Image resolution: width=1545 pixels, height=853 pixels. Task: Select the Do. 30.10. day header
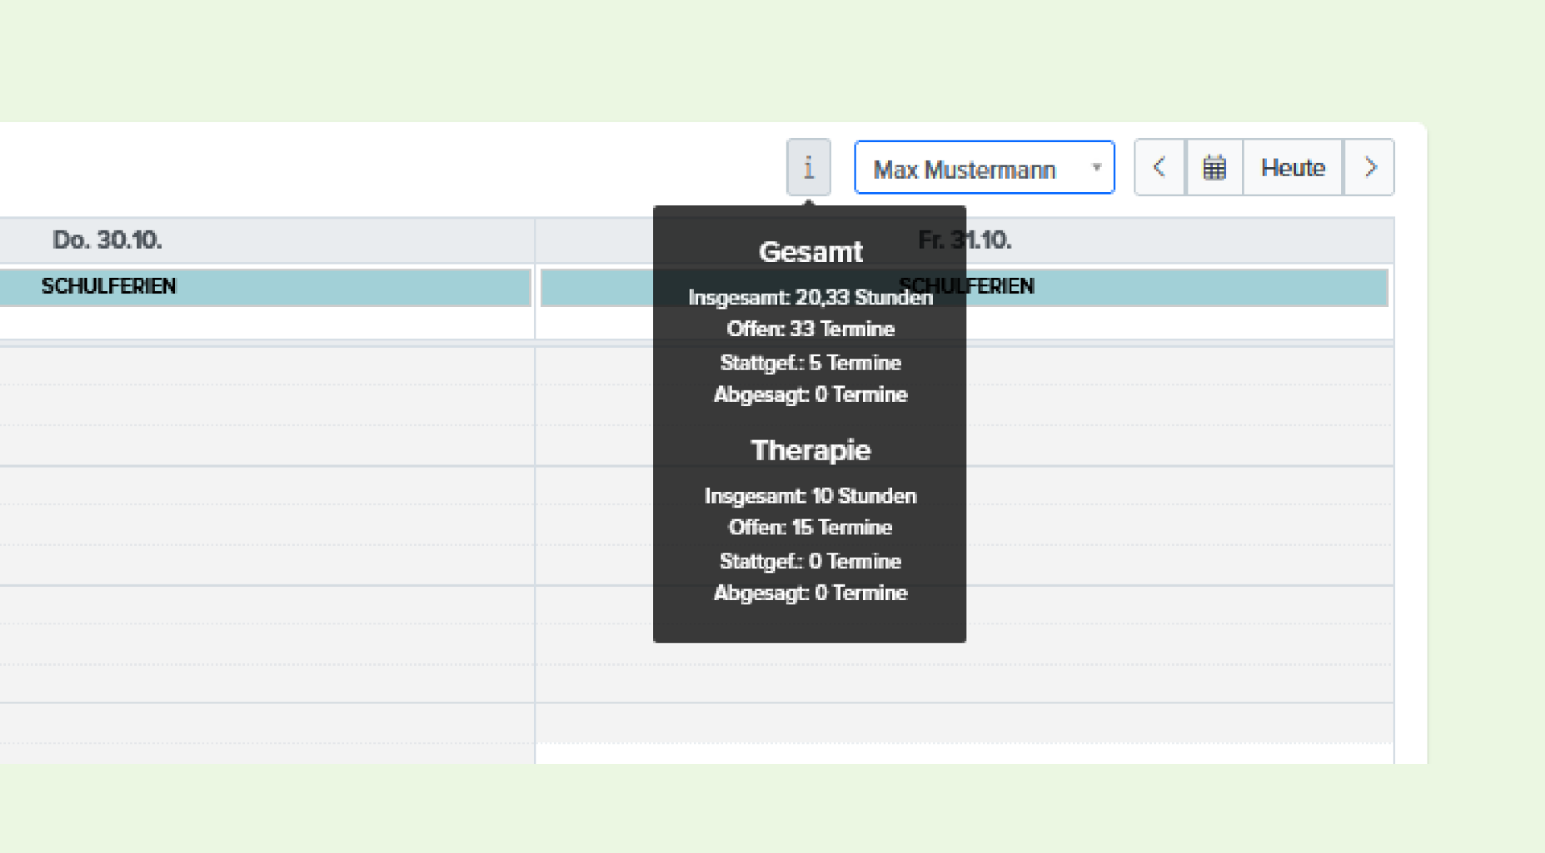tap(107, 240)
